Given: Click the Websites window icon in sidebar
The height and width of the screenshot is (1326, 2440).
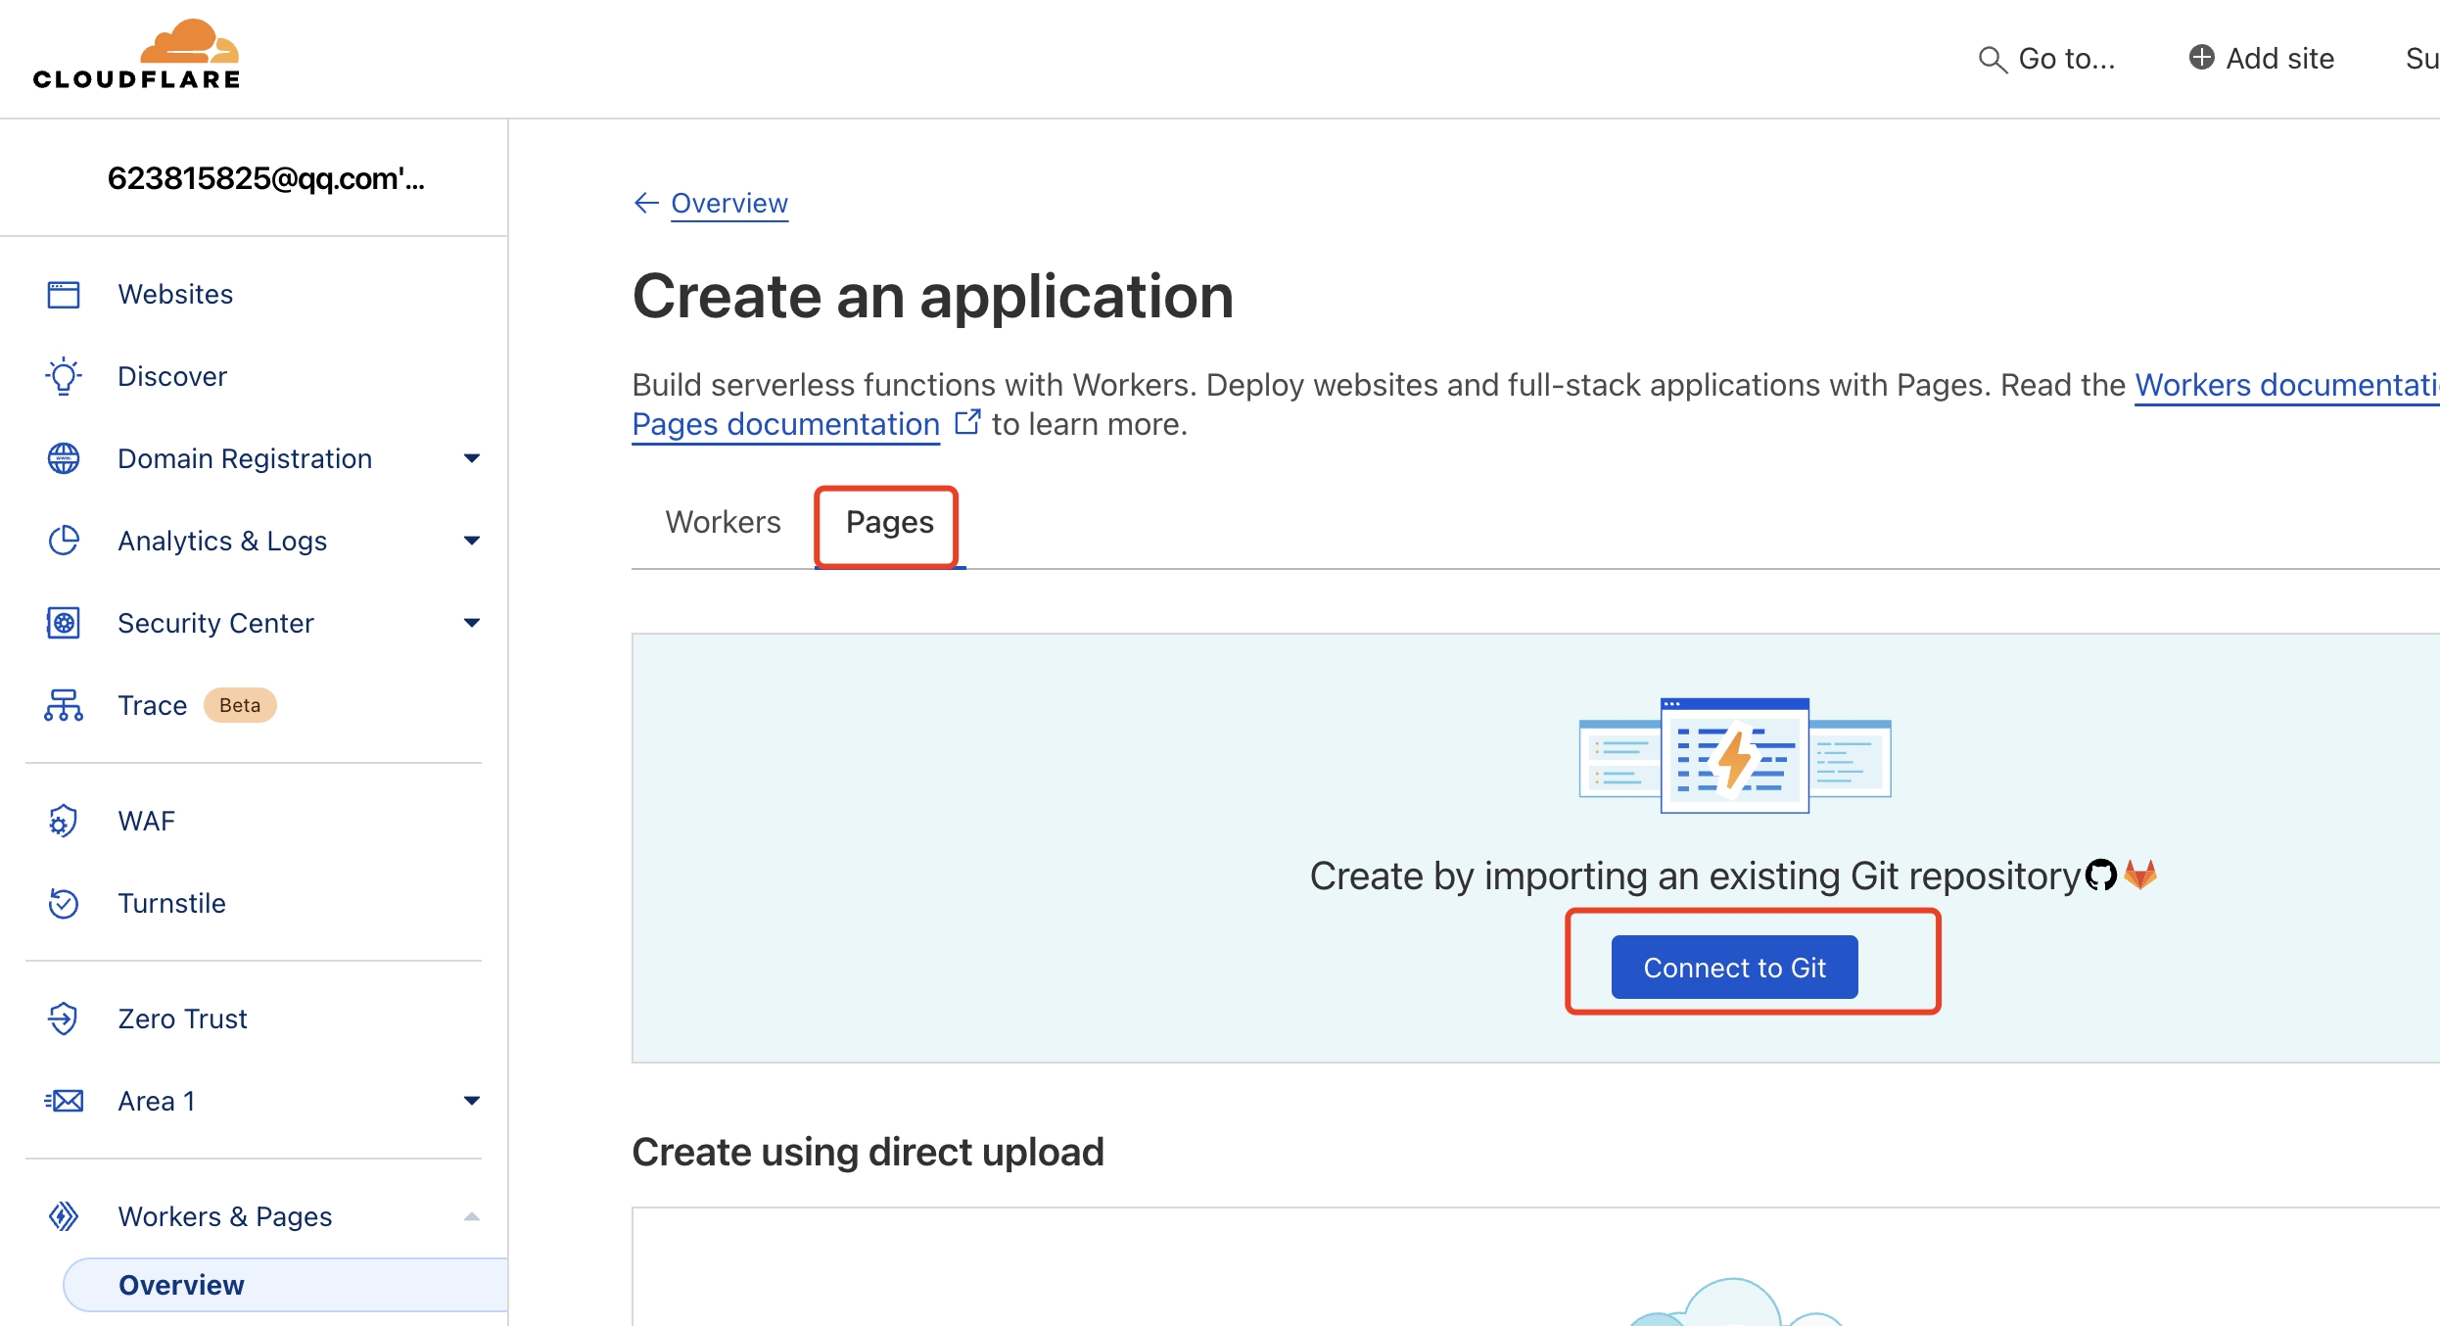Looking at the screenshot, I should tap(64, 294).
